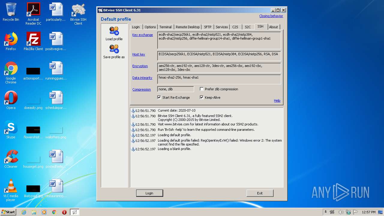Select the flowershist image file
The height and width of the screenshot is (216, 384).
(x=33, y=132)
